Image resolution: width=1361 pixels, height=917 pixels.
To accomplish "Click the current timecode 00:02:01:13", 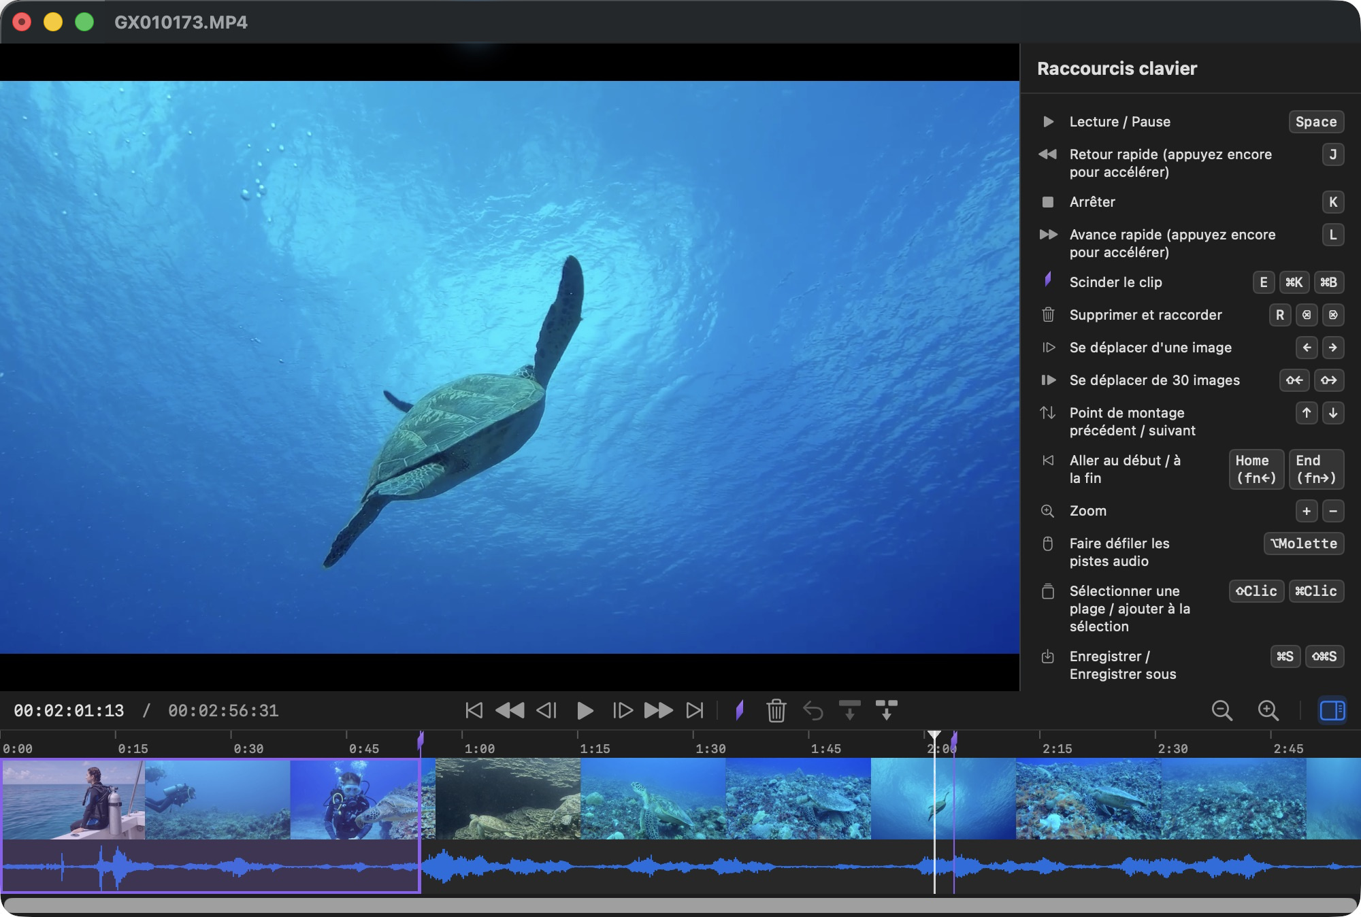I will pyautogui.click(x=69, y=711).
